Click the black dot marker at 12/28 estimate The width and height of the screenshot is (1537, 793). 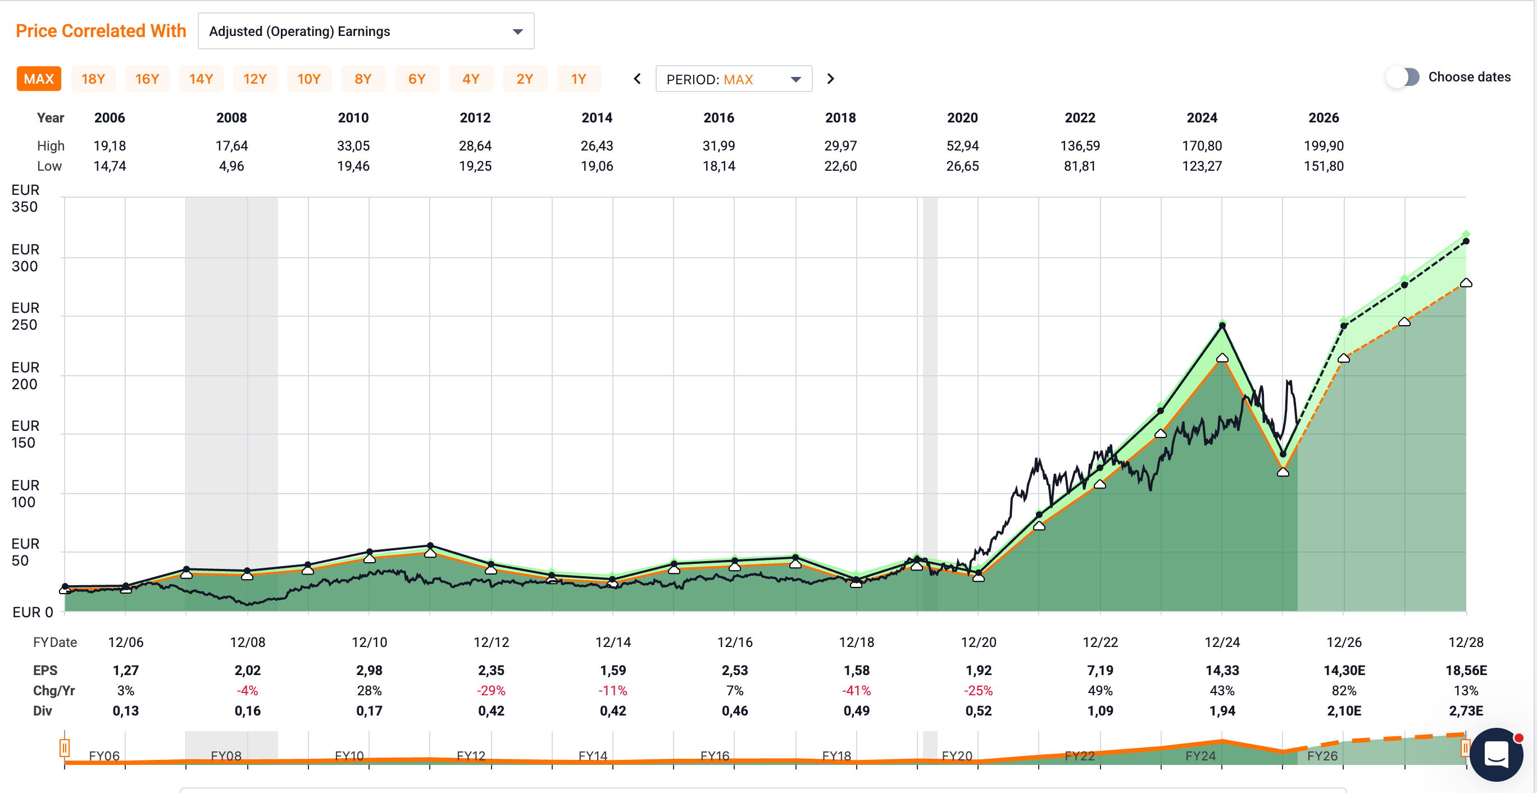point(1466,241)
